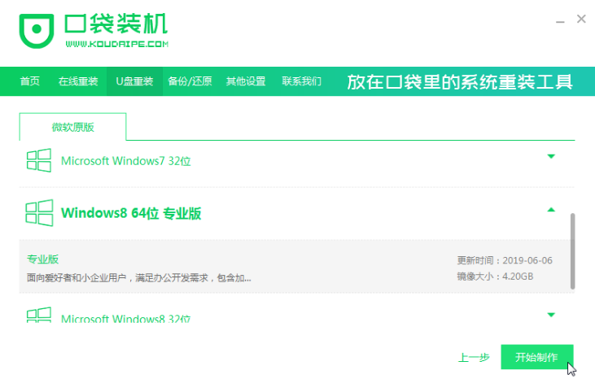Image resolution: width=595 pixels, height=379 pixels.
Task: Click the Windows logo beside Microsoft Windows7 32位
Action: tap(40, 160)
